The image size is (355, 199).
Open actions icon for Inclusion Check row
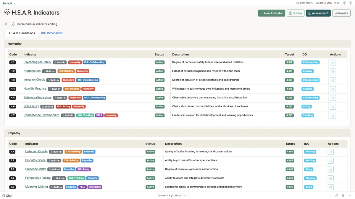tap(333, 80)
